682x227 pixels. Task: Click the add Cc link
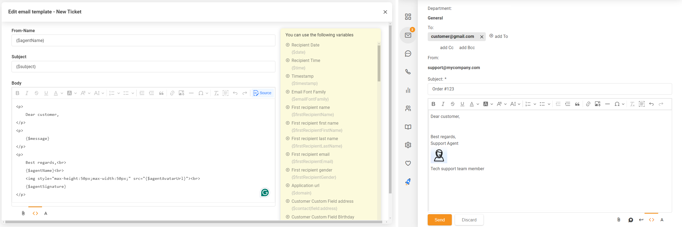447,47
